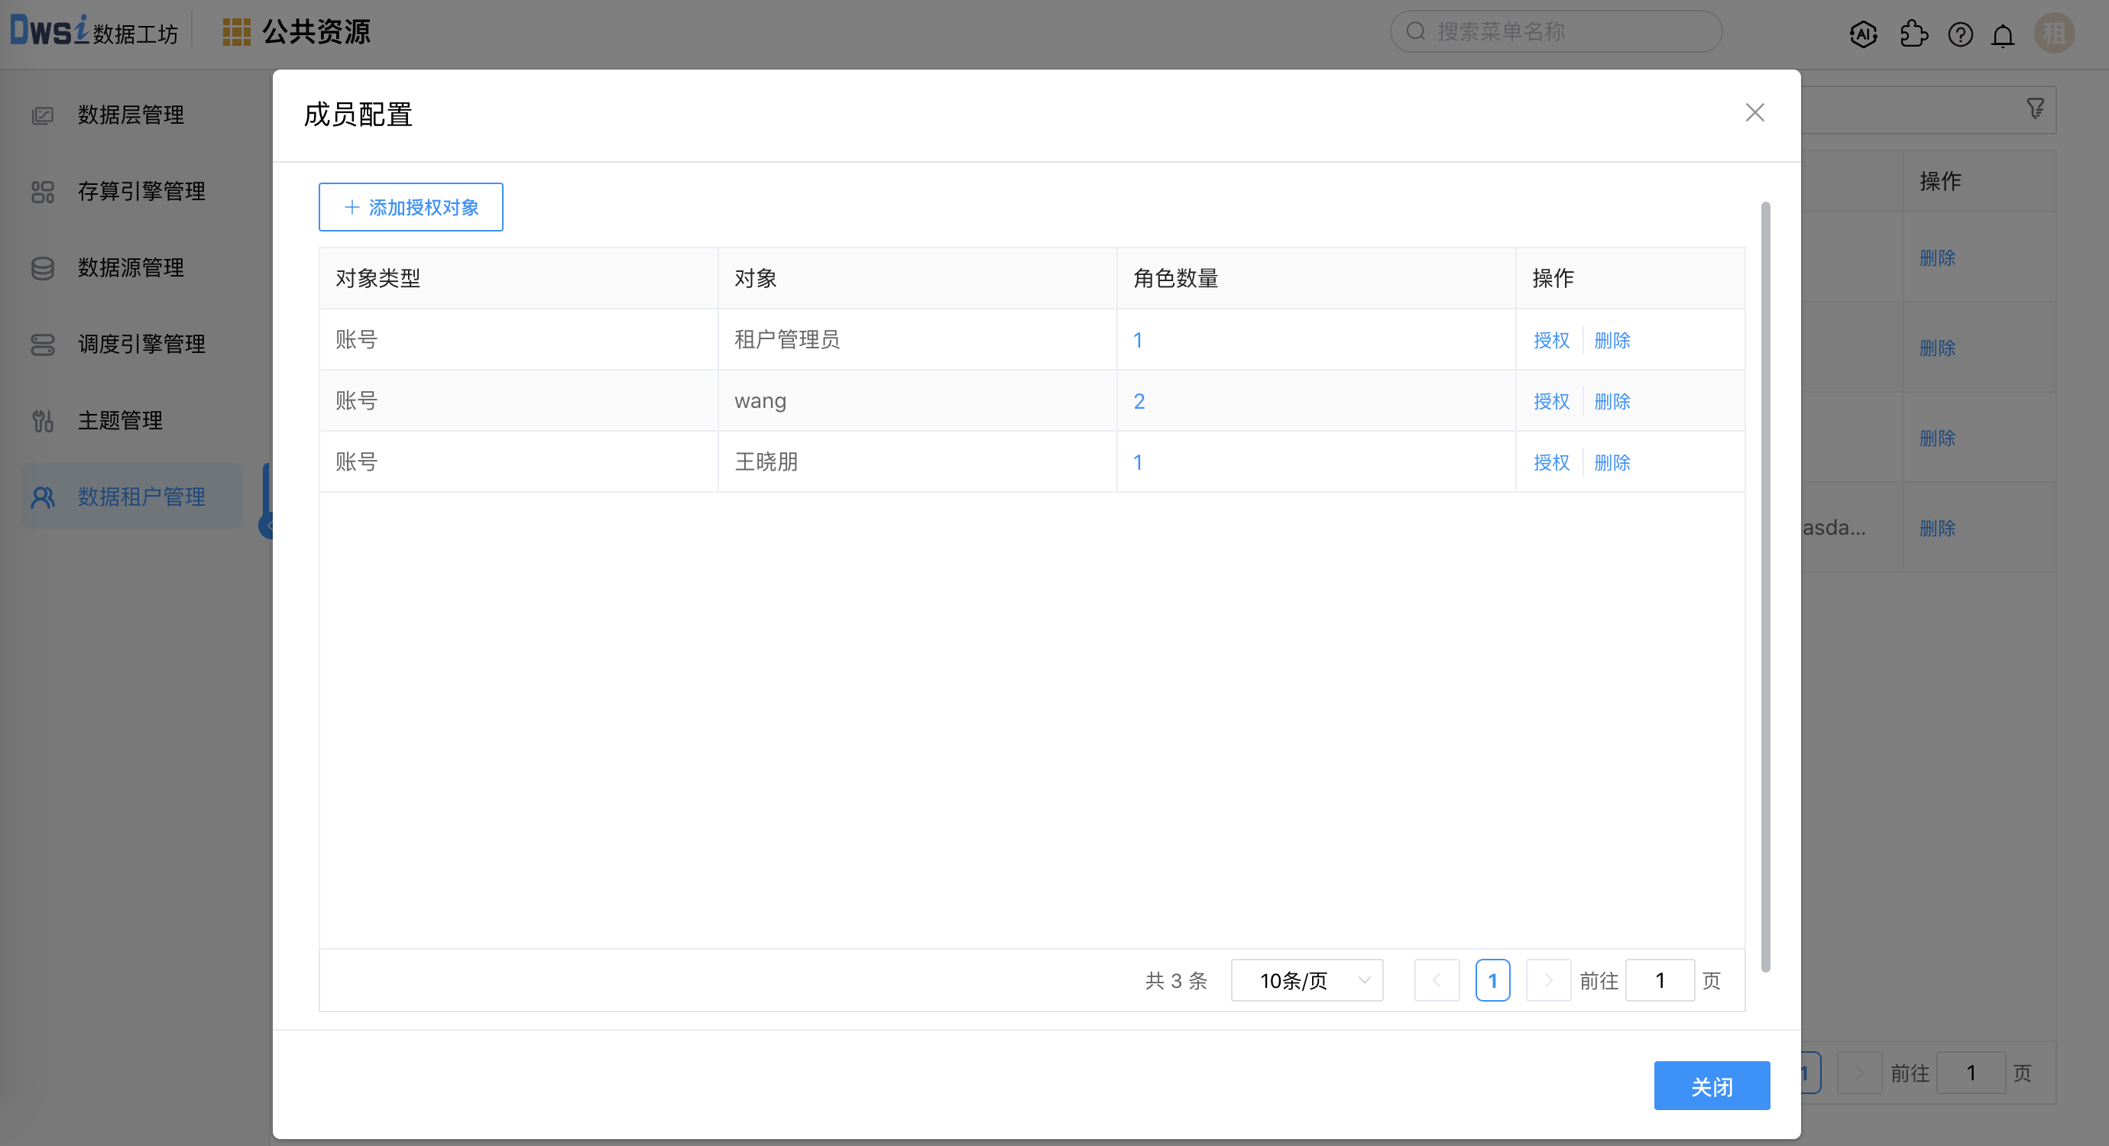Click the dialog vertical scrollbar

coord(1765,586)
